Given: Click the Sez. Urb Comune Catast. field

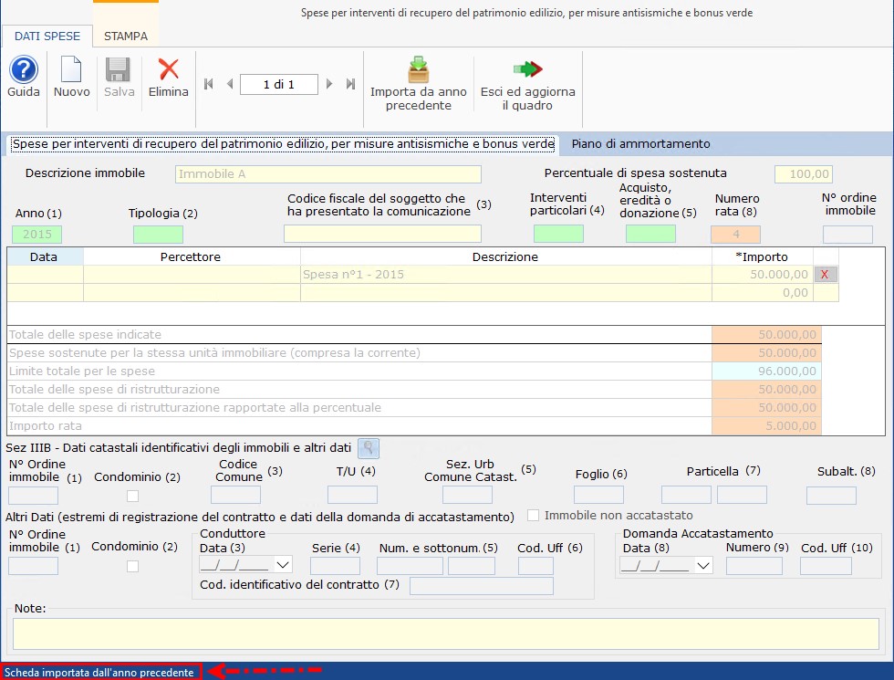Looking at the screenshot, I should (467, 495).
